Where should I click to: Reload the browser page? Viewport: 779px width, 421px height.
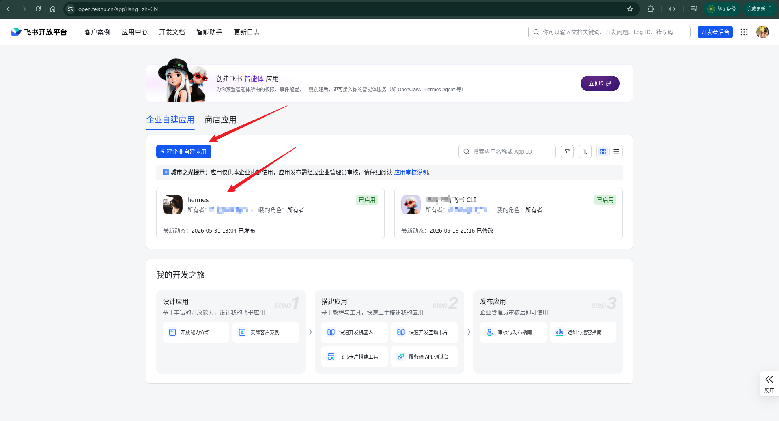(38, 9)
